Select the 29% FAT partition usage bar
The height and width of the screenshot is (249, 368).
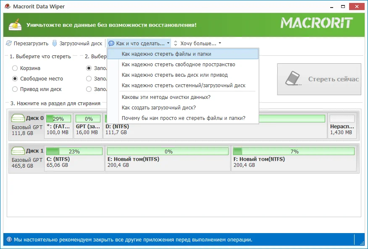click(x=58, y=119)
